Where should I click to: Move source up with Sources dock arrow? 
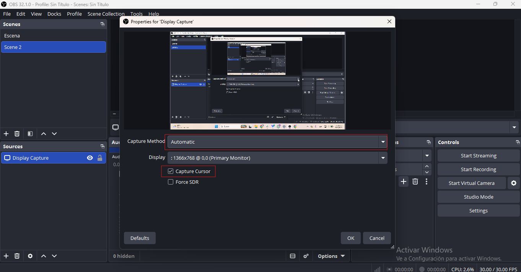coord(44,256)
